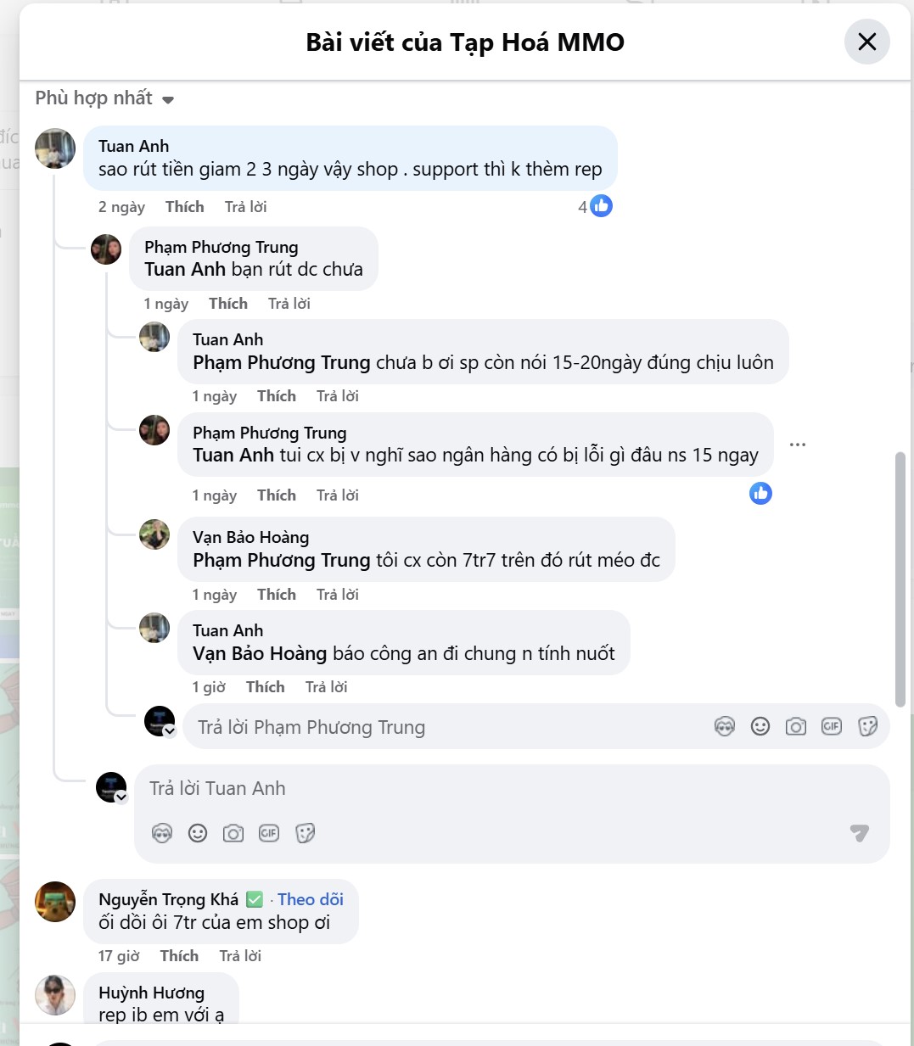Focus the Trả lời Phạm Phương Trung input field
Screen dimensions: 914x1046
tap(441, 727)
